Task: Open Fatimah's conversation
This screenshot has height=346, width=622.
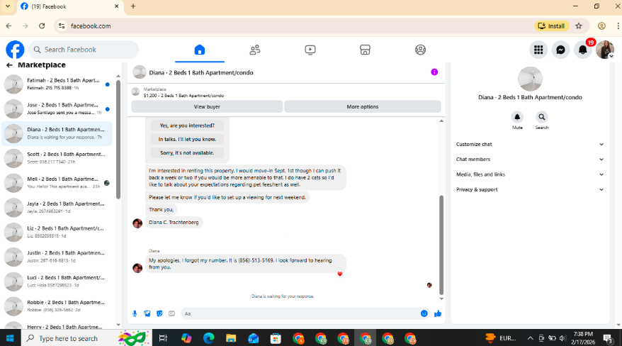Action: pyautogui.click(x=57, y=84)
